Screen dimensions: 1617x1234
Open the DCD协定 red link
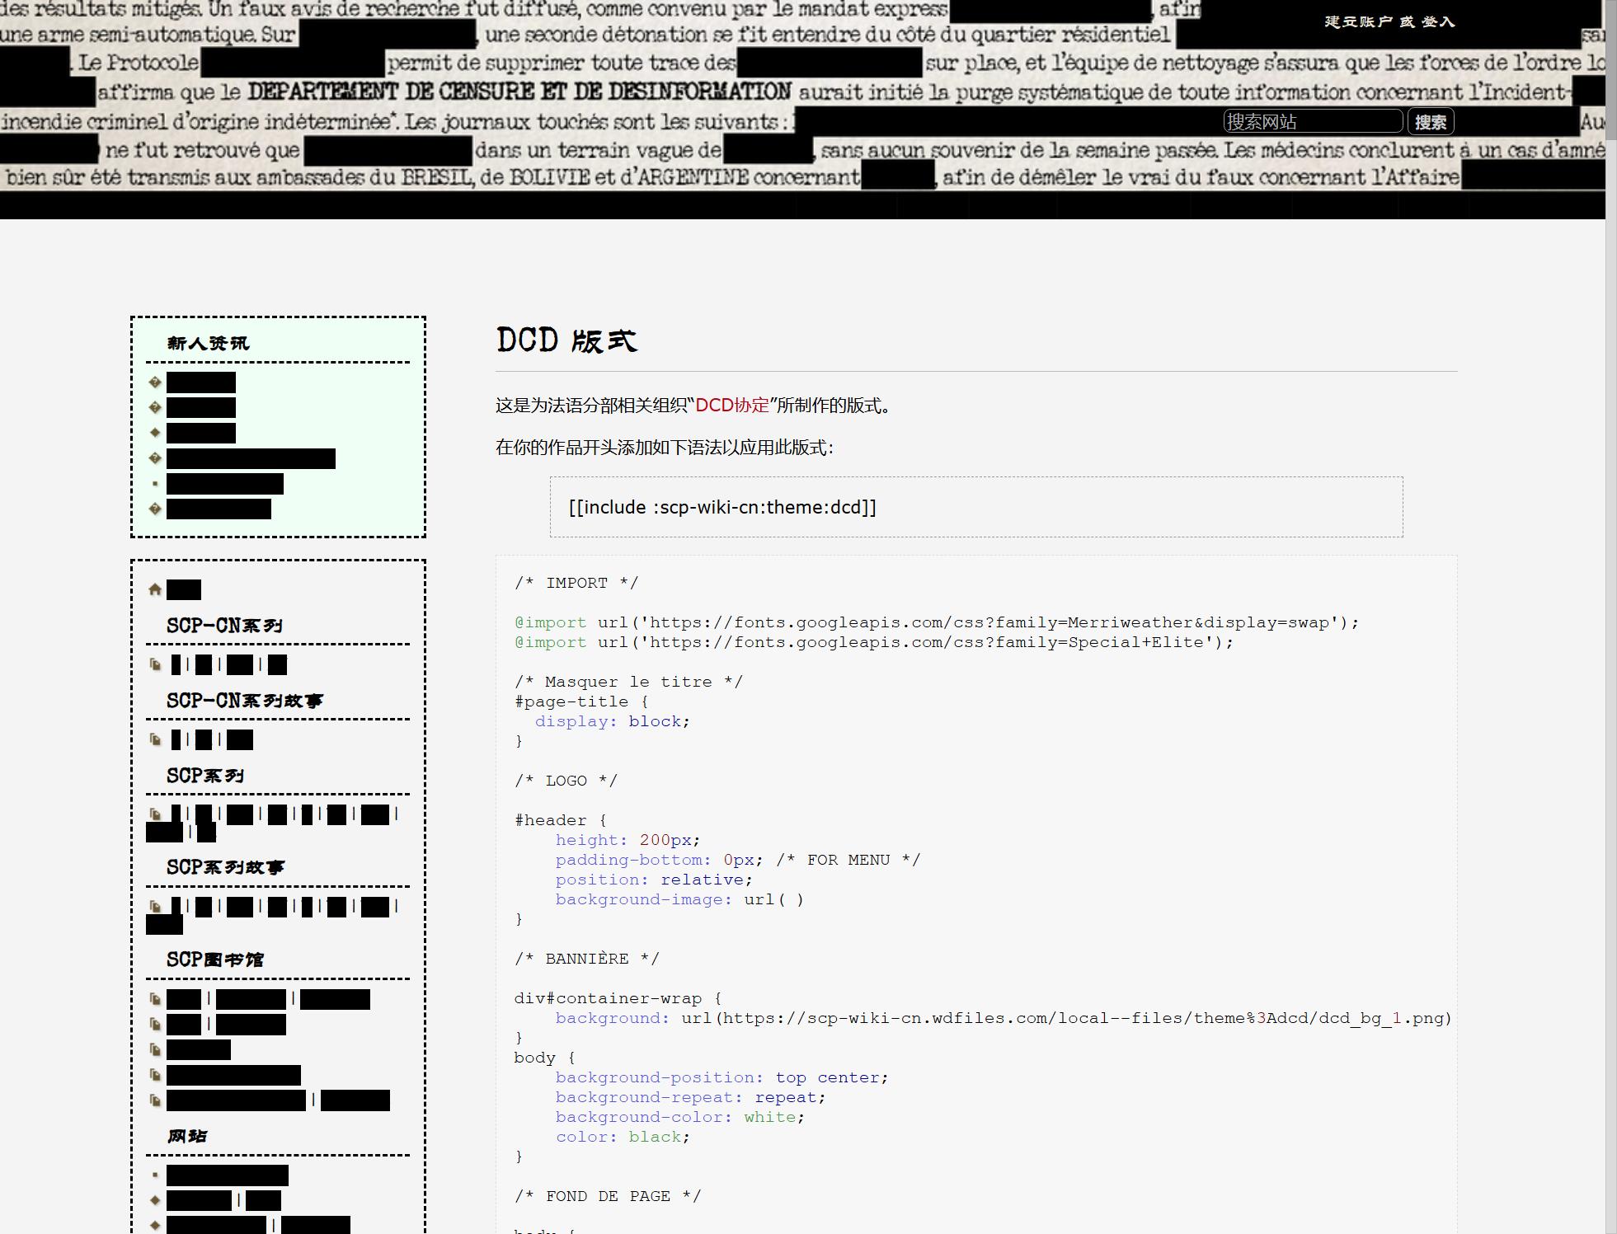[x=731, y=406]
